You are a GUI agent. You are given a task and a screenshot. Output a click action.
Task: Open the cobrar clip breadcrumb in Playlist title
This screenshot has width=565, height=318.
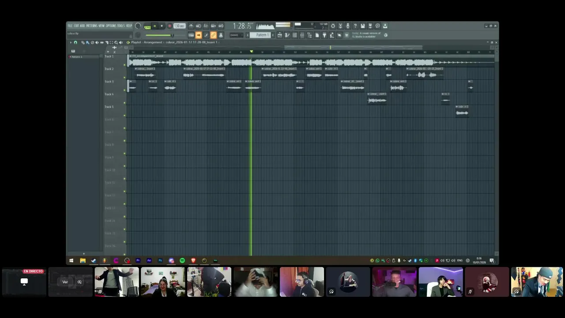[x=192, y=42]
